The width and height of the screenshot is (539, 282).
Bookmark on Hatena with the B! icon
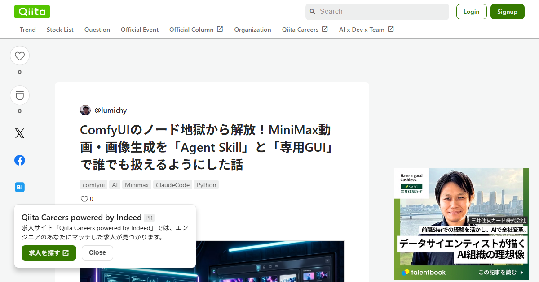pyautogui.click(x=20, y=187)
